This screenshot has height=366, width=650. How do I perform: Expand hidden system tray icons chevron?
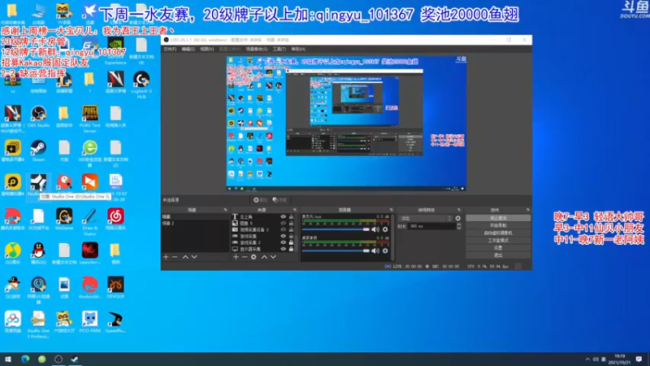[x=587, y=359]
